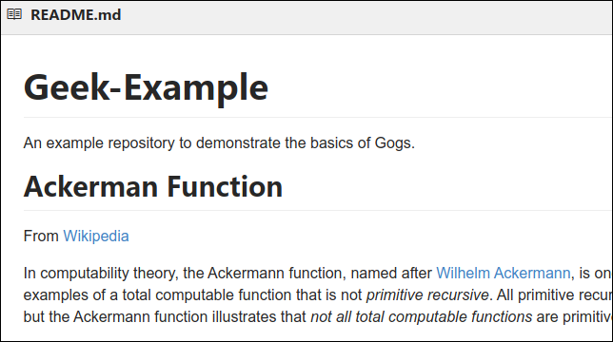Follow the Wilhelm Ackermann link
Viewport: 613px width, 342px height.
(504, 273)
